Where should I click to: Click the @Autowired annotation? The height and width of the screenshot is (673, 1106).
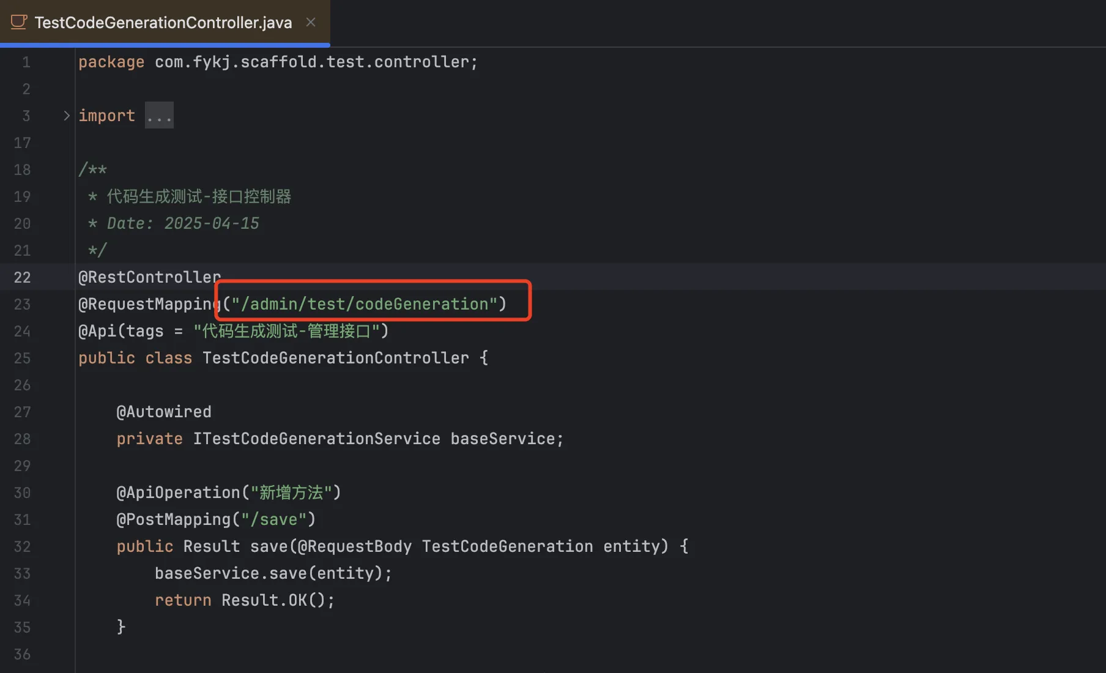(x=164, y=412)
